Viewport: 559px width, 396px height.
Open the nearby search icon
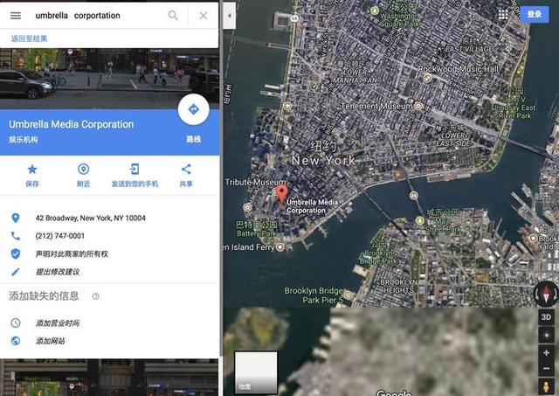click(x=84, y=169)
